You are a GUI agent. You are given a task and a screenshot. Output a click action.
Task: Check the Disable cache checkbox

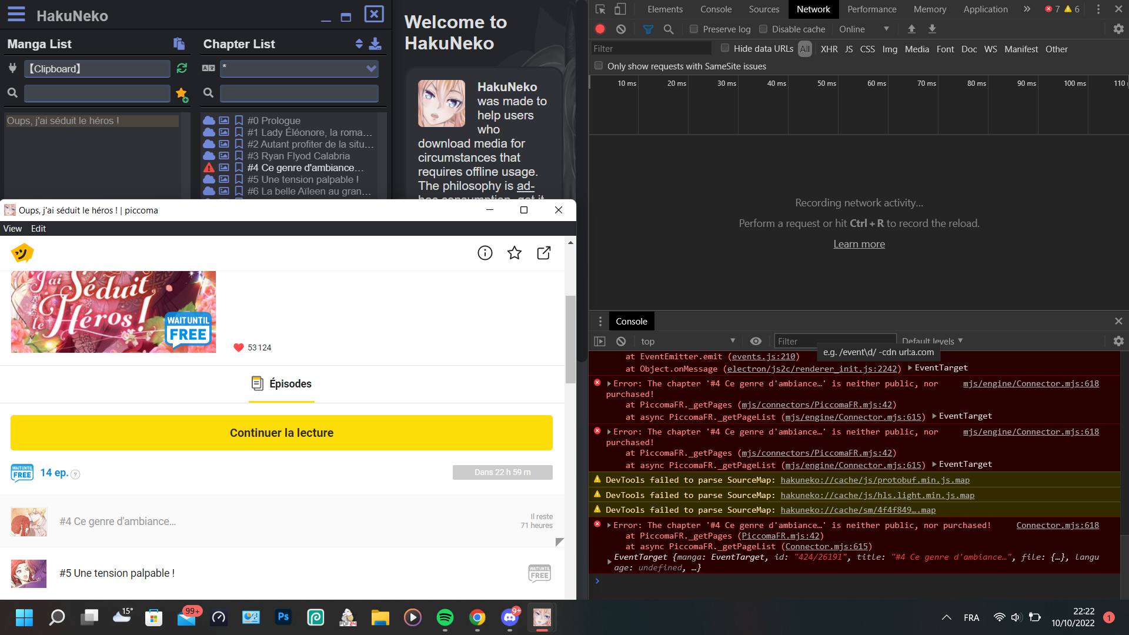tap(763, 28)
